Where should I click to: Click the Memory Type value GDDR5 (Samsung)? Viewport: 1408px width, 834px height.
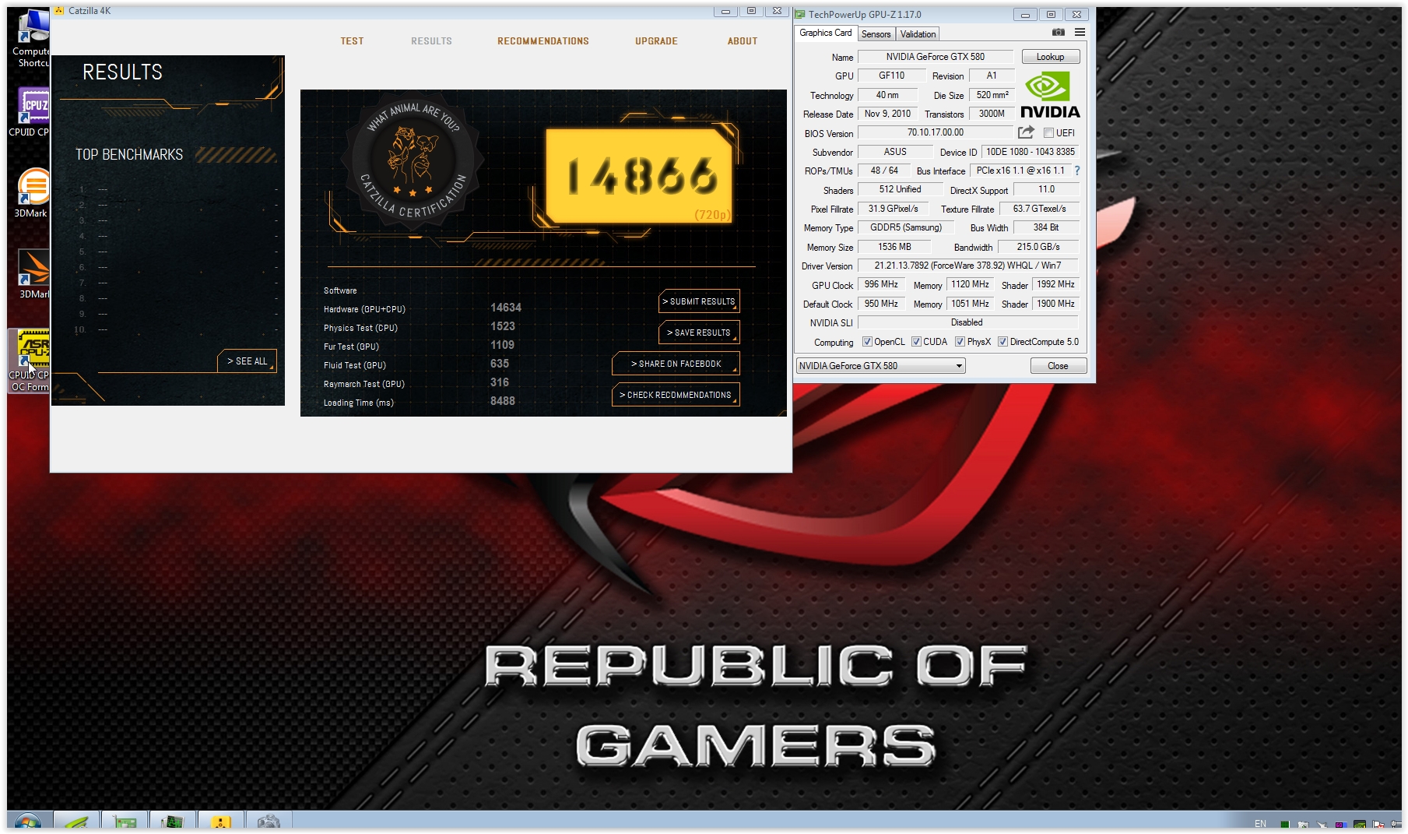(906, 227)
